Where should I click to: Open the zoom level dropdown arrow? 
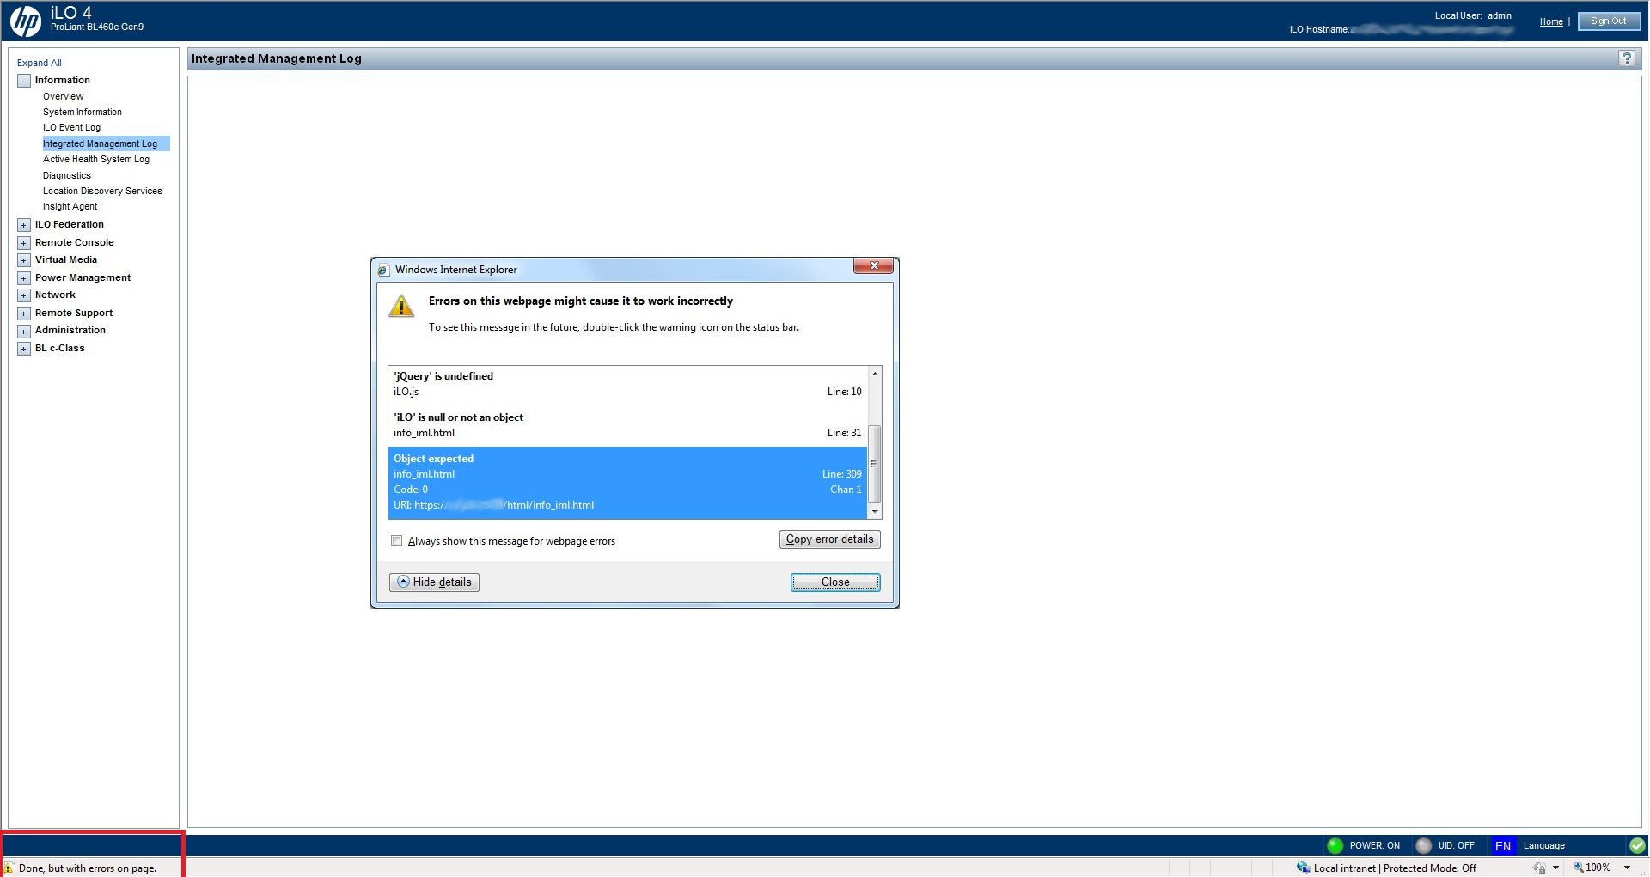(1627, 868)
